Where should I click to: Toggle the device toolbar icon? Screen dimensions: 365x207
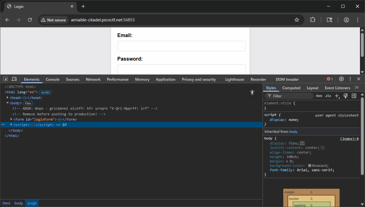pos(14,79)
